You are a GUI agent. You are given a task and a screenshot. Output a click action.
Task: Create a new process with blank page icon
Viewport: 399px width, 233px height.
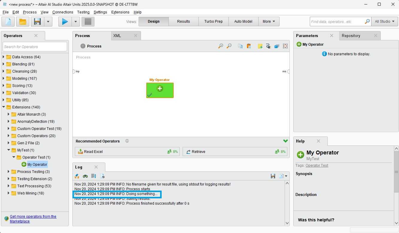8,22
